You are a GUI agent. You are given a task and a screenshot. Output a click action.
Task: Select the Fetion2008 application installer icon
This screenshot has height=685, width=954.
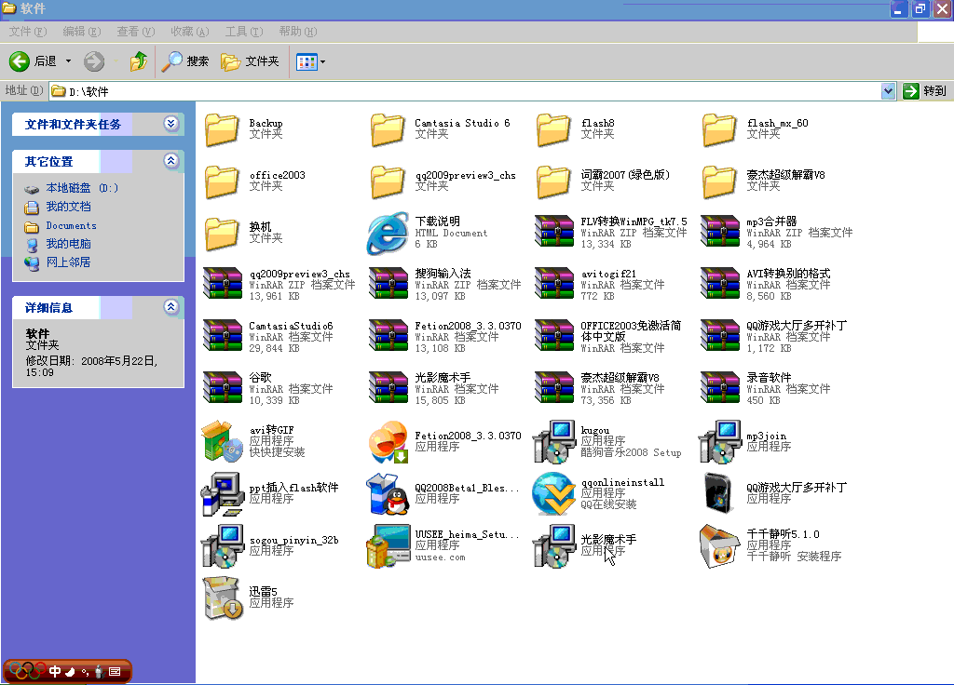pos(388,441)
